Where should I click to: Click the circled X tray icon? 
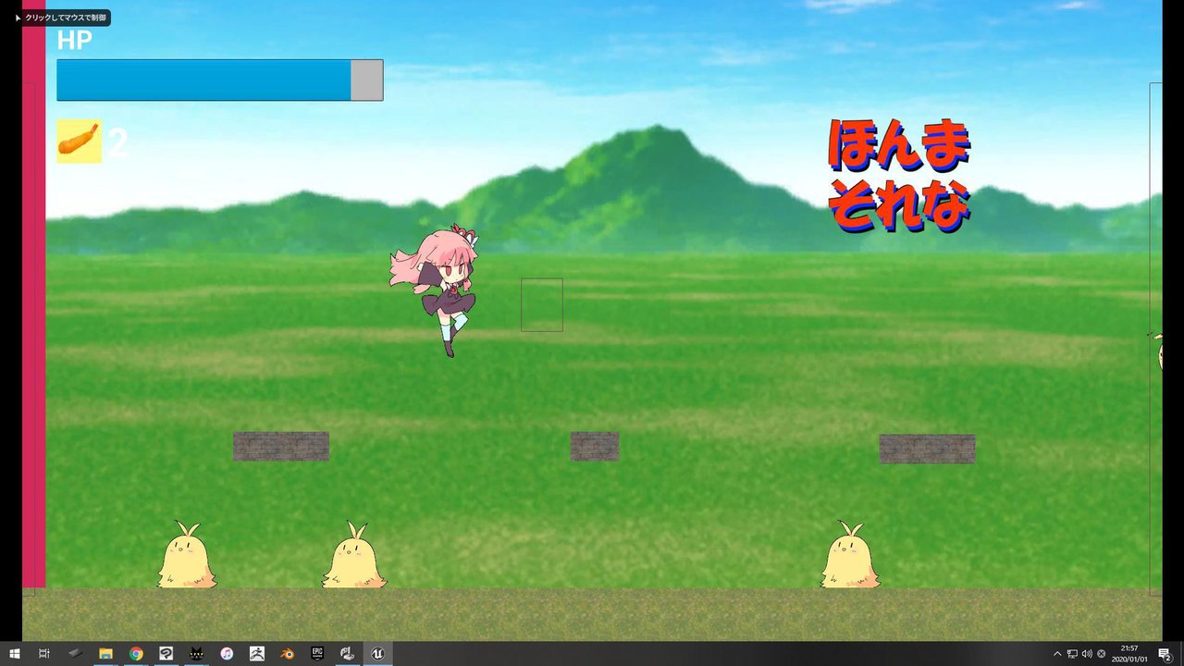tap(1101, 654)
